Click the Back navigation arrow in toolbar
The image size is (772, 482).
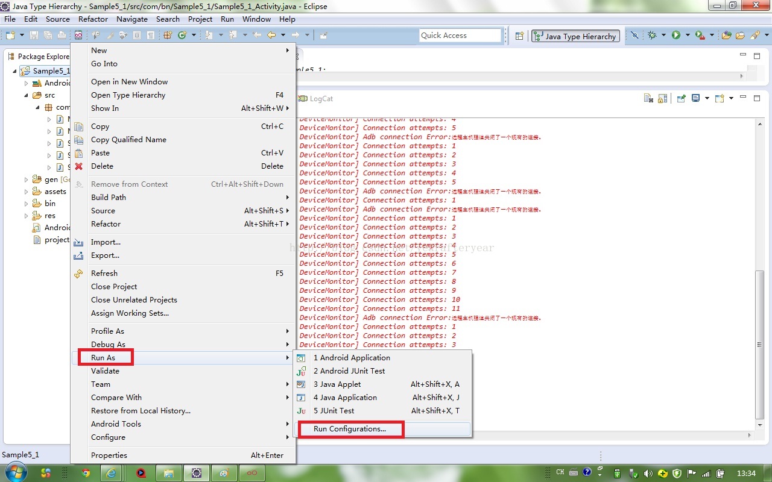[x=271, y=36]
